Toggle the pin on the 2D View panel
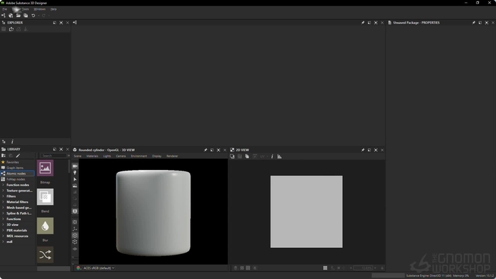 pos(363,150)
